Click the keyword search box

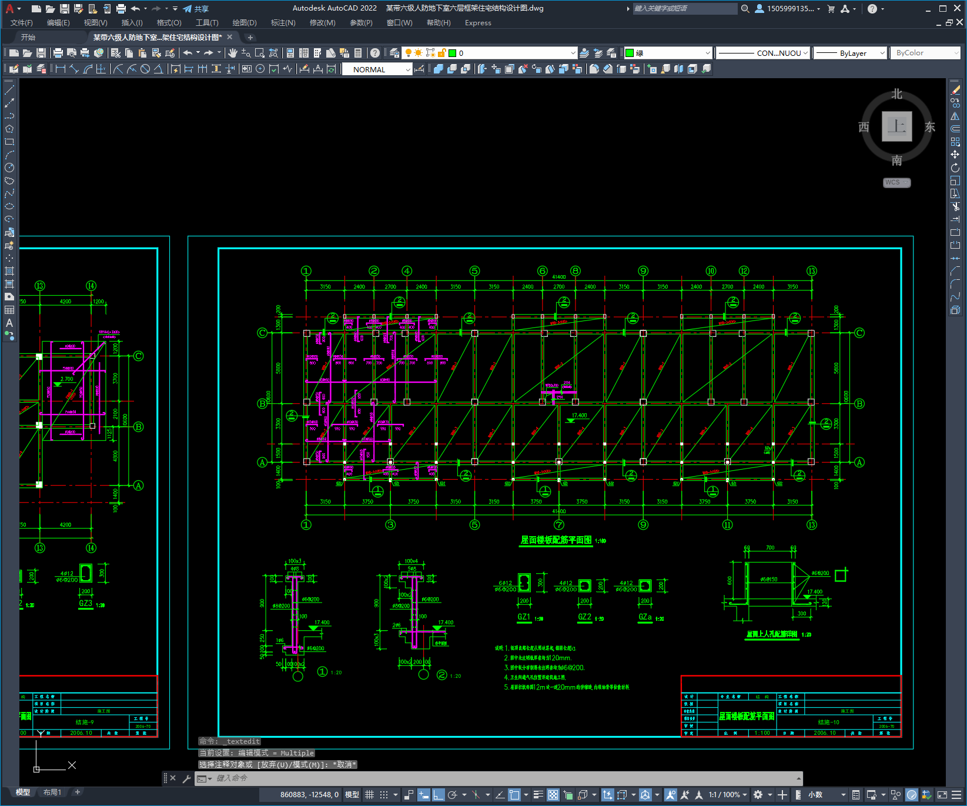(x=685, y=9)
